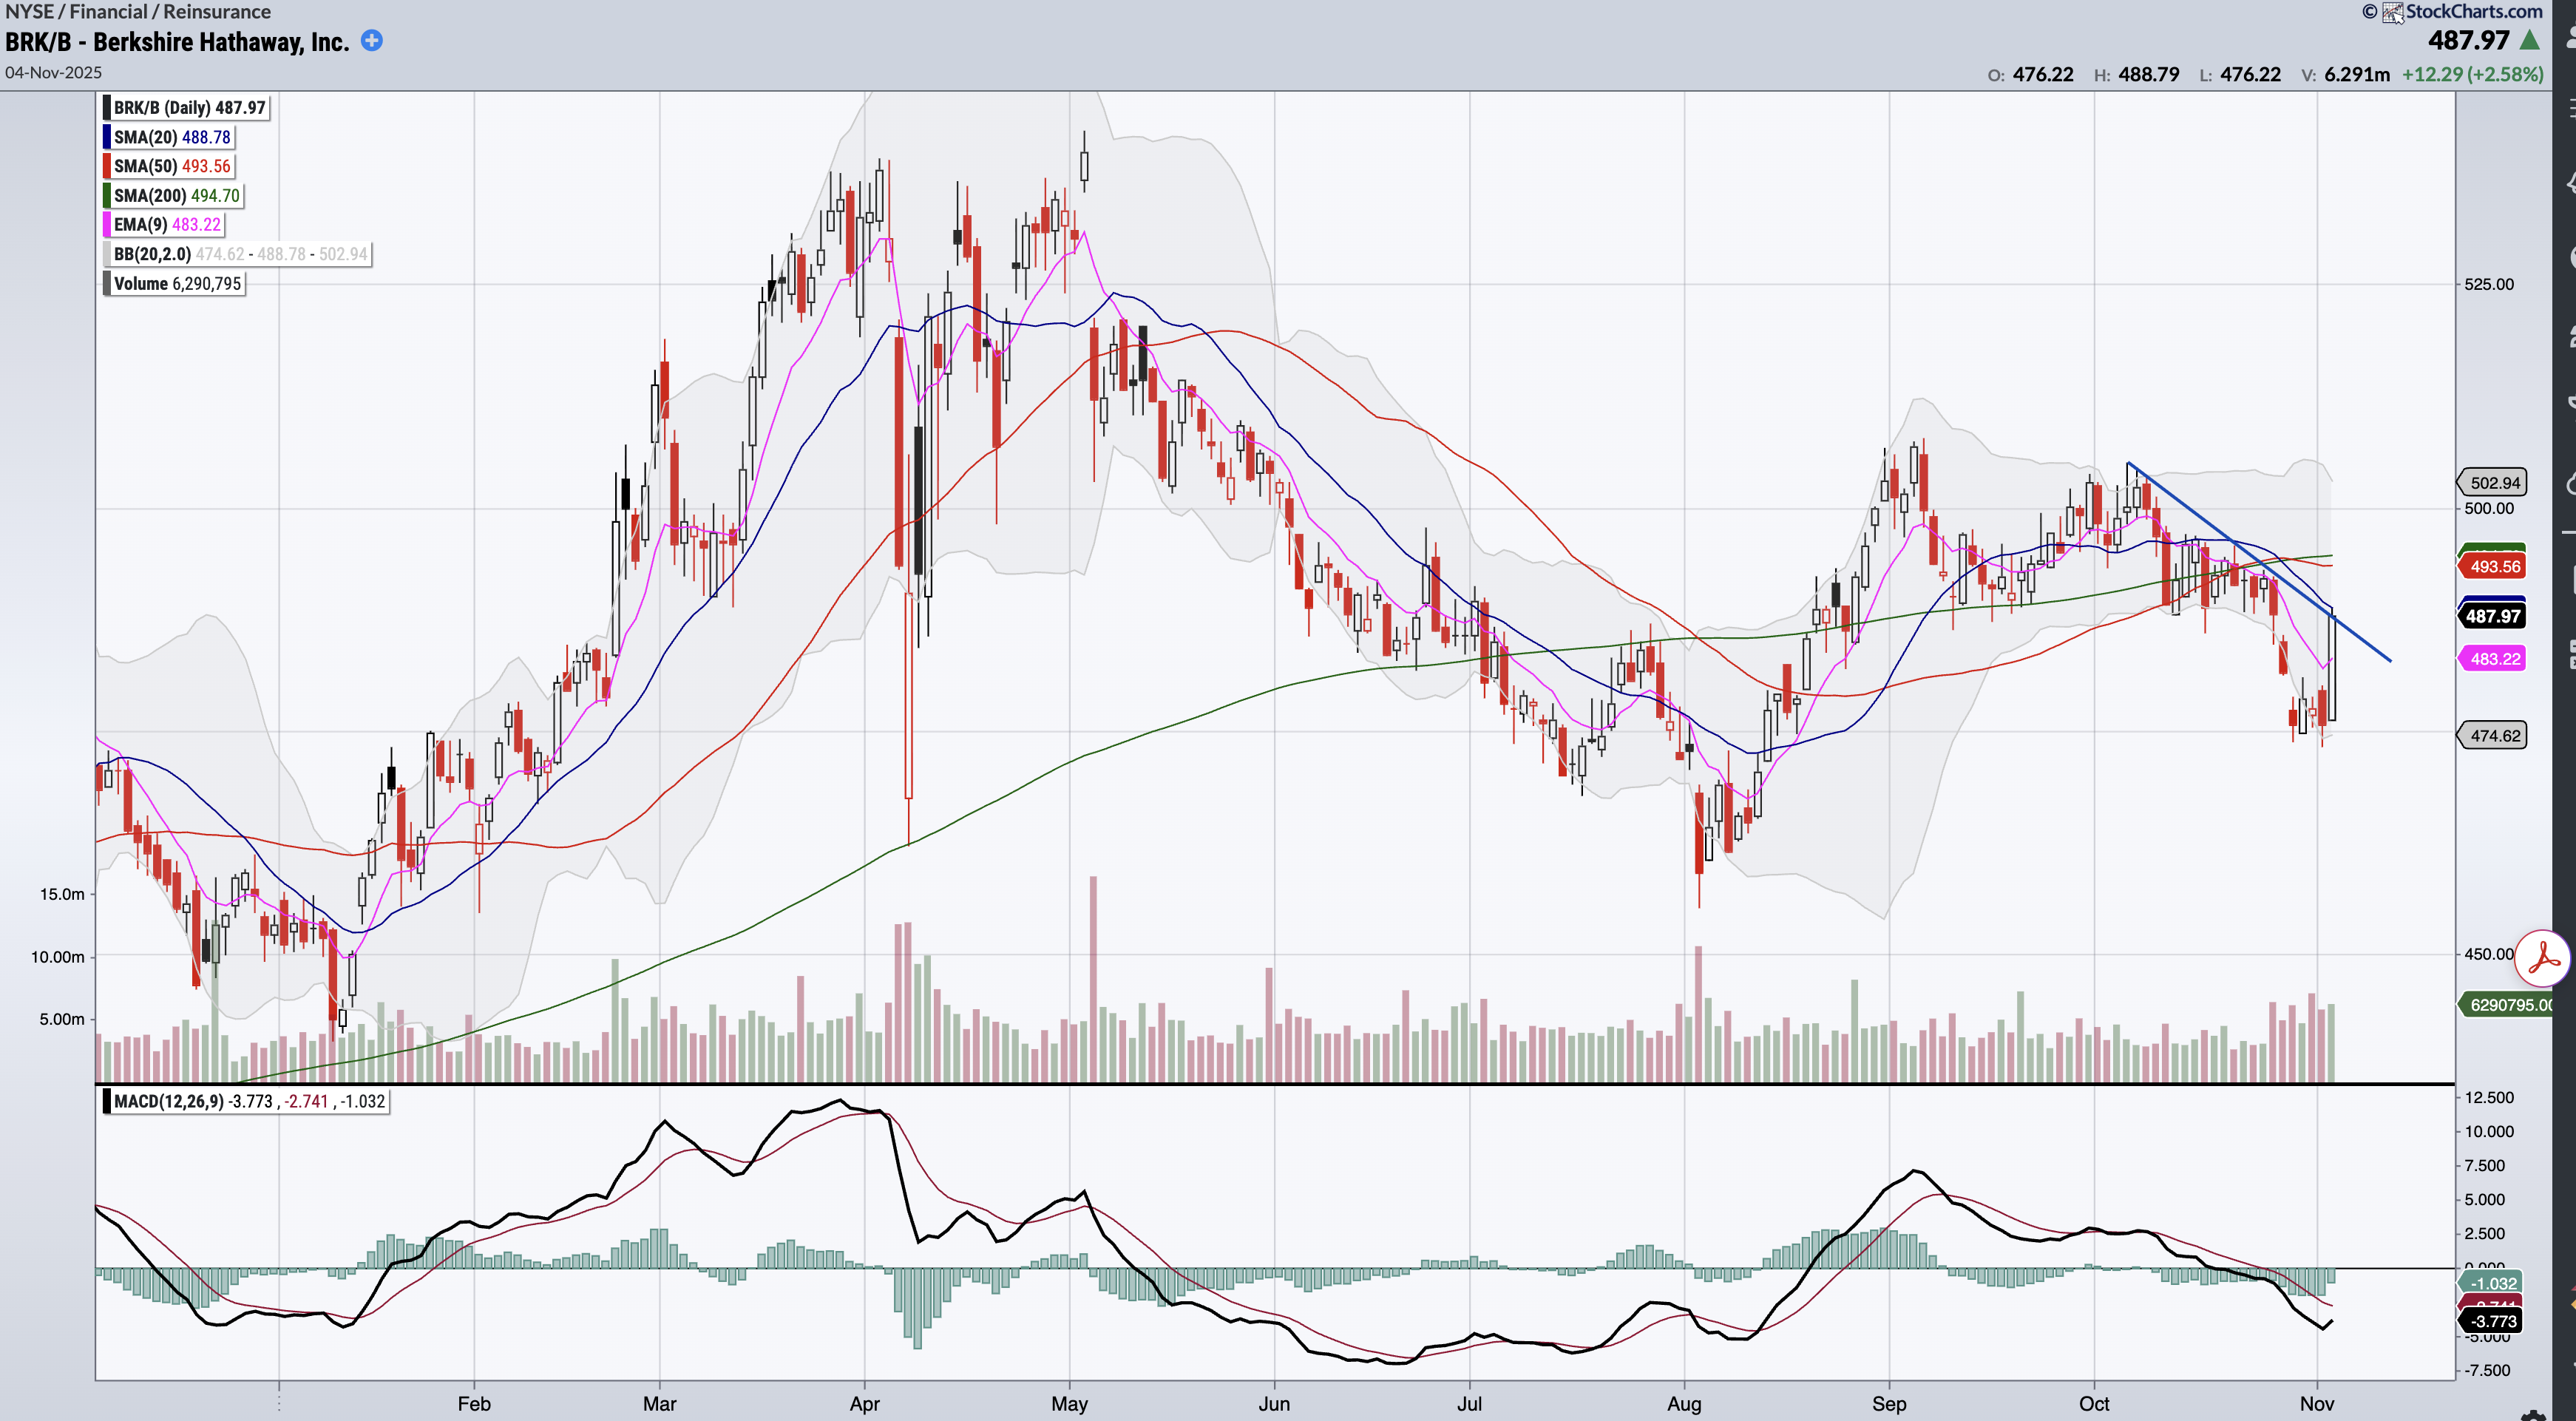This screenshot has width=2576, height=1421.
Task: Click the StockCharts.com chart logo icon
Action: tap(2393, 12)
